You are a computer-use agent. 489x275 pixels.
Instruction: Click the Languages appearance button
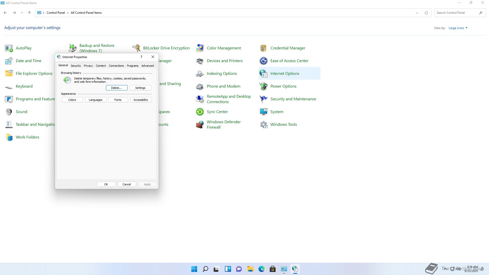coord(96,100)
